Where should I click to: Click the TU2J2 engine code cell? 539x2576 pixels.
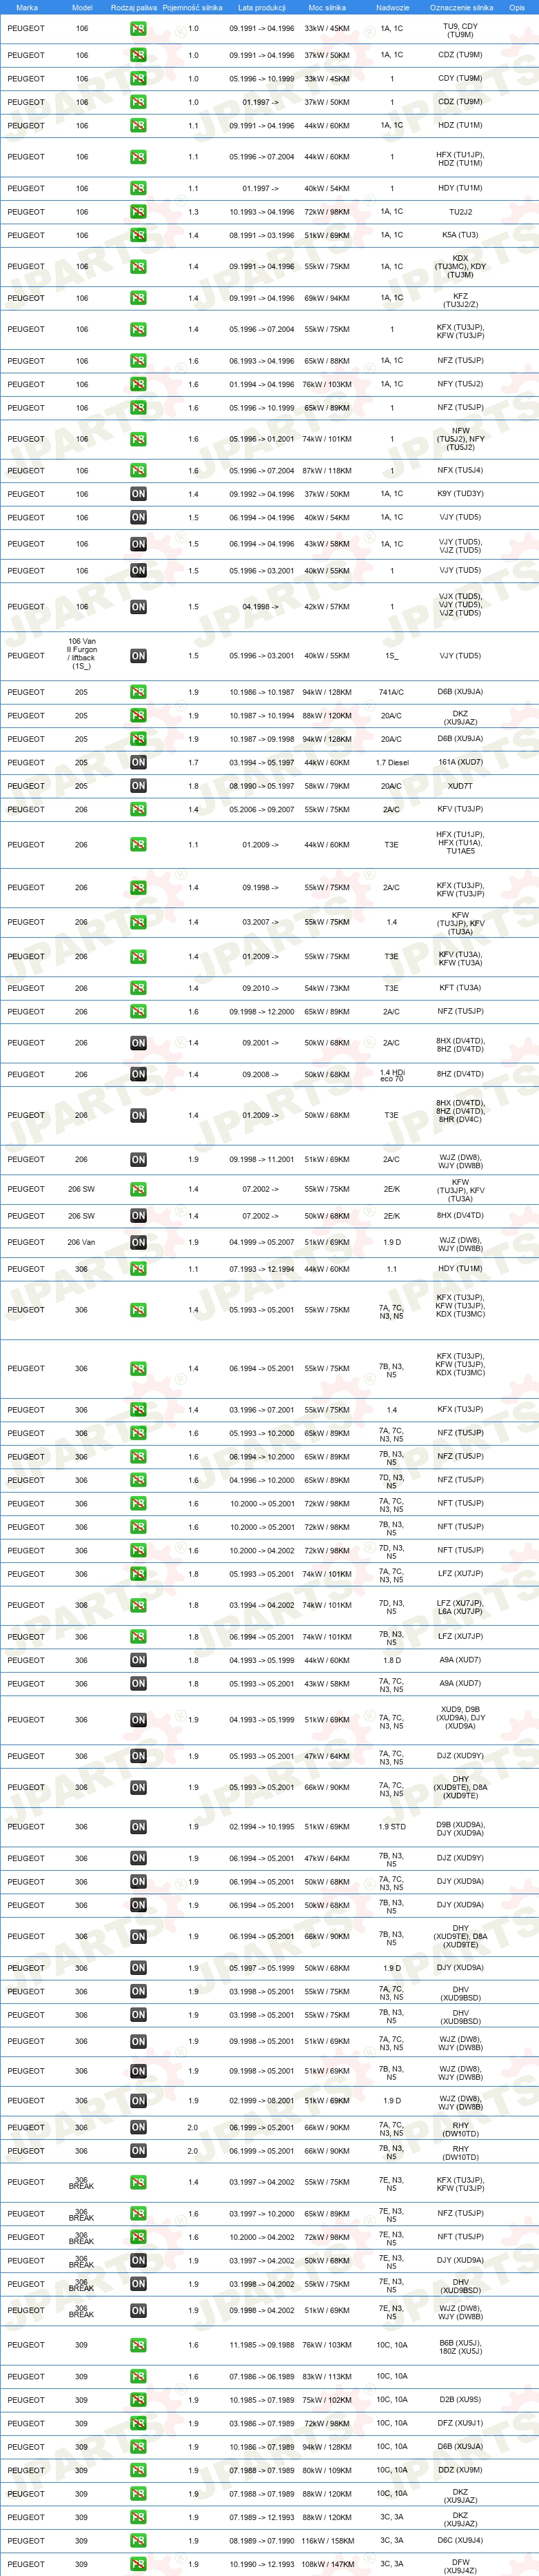pos(460,212)
